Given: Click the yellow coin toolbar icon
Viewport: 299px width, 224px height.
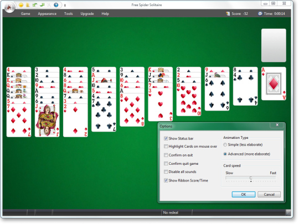Looking at the screenshot, I should (x=21, y=5).
